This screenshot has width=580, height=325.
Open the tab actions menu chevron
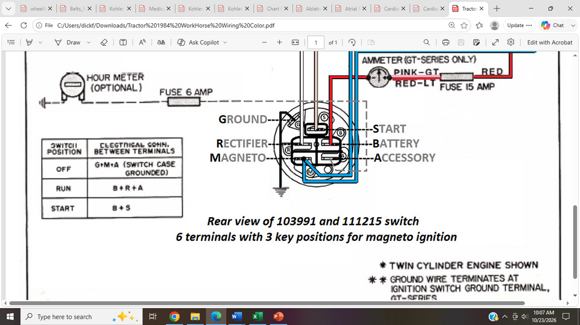(8, 8)
